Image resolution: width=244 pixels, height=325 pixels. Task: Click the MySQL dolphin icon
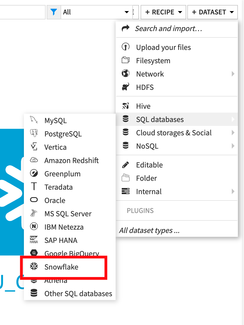[x=34, y=120]
